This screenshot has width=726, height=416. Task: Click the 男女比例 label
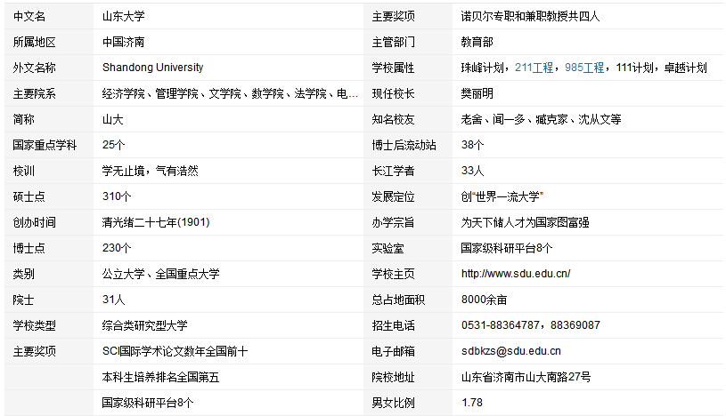[x=393, y=403]
